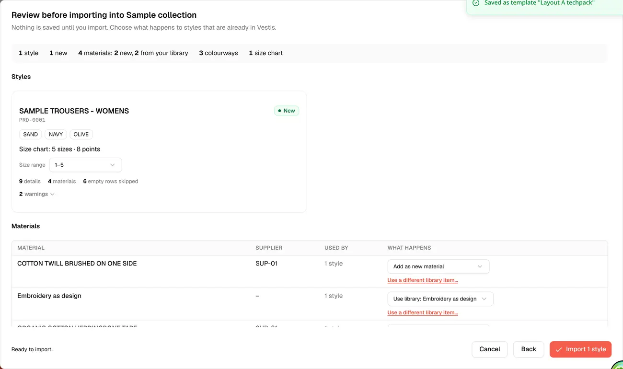This screenshot has height=369, width=623.
Task: Click the '6 empty rows skipped' note
Action: coord(111,182)
